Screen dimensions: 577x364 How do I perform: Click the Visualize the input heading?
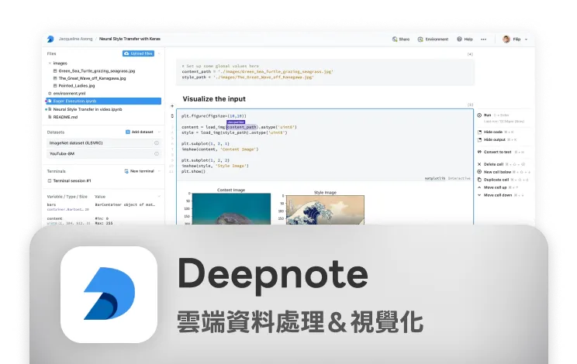point(214,99)
